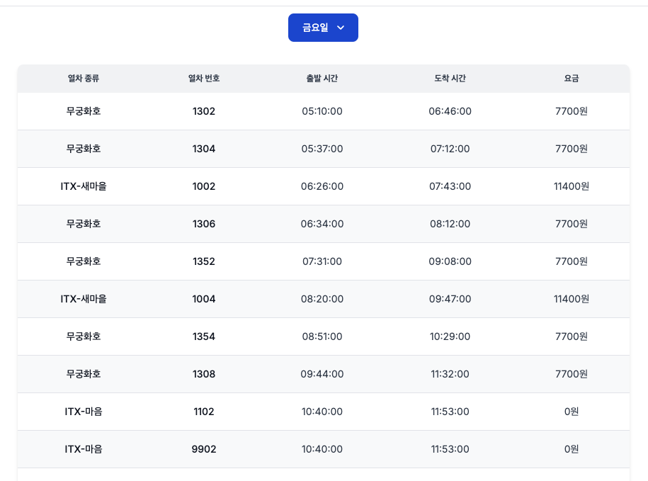The height and width of the screenshot is (481, 648).
Task: Click arrival time 07:12:00
Action: click(450, 149)
